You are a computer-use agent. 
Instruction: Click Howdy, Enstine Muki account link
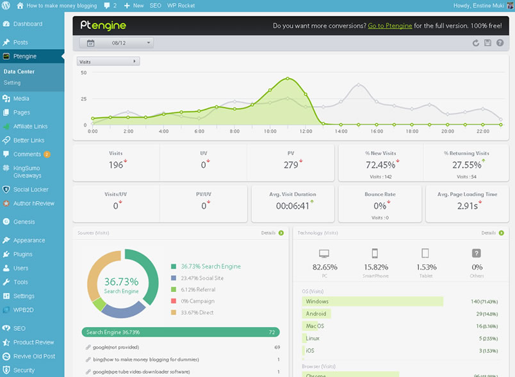[479, 6]
